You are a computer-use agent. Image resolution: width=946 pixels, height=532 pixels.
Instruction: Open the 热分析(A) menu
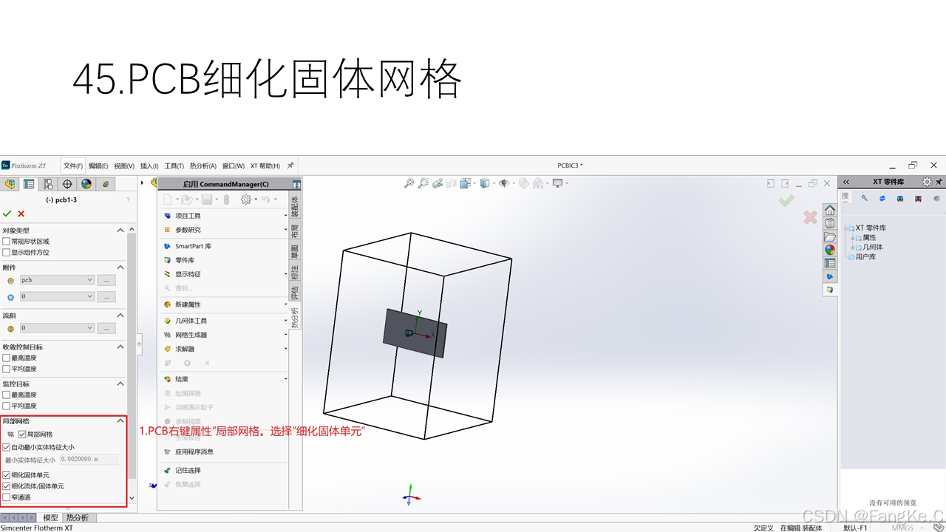[x=203, y=166]
